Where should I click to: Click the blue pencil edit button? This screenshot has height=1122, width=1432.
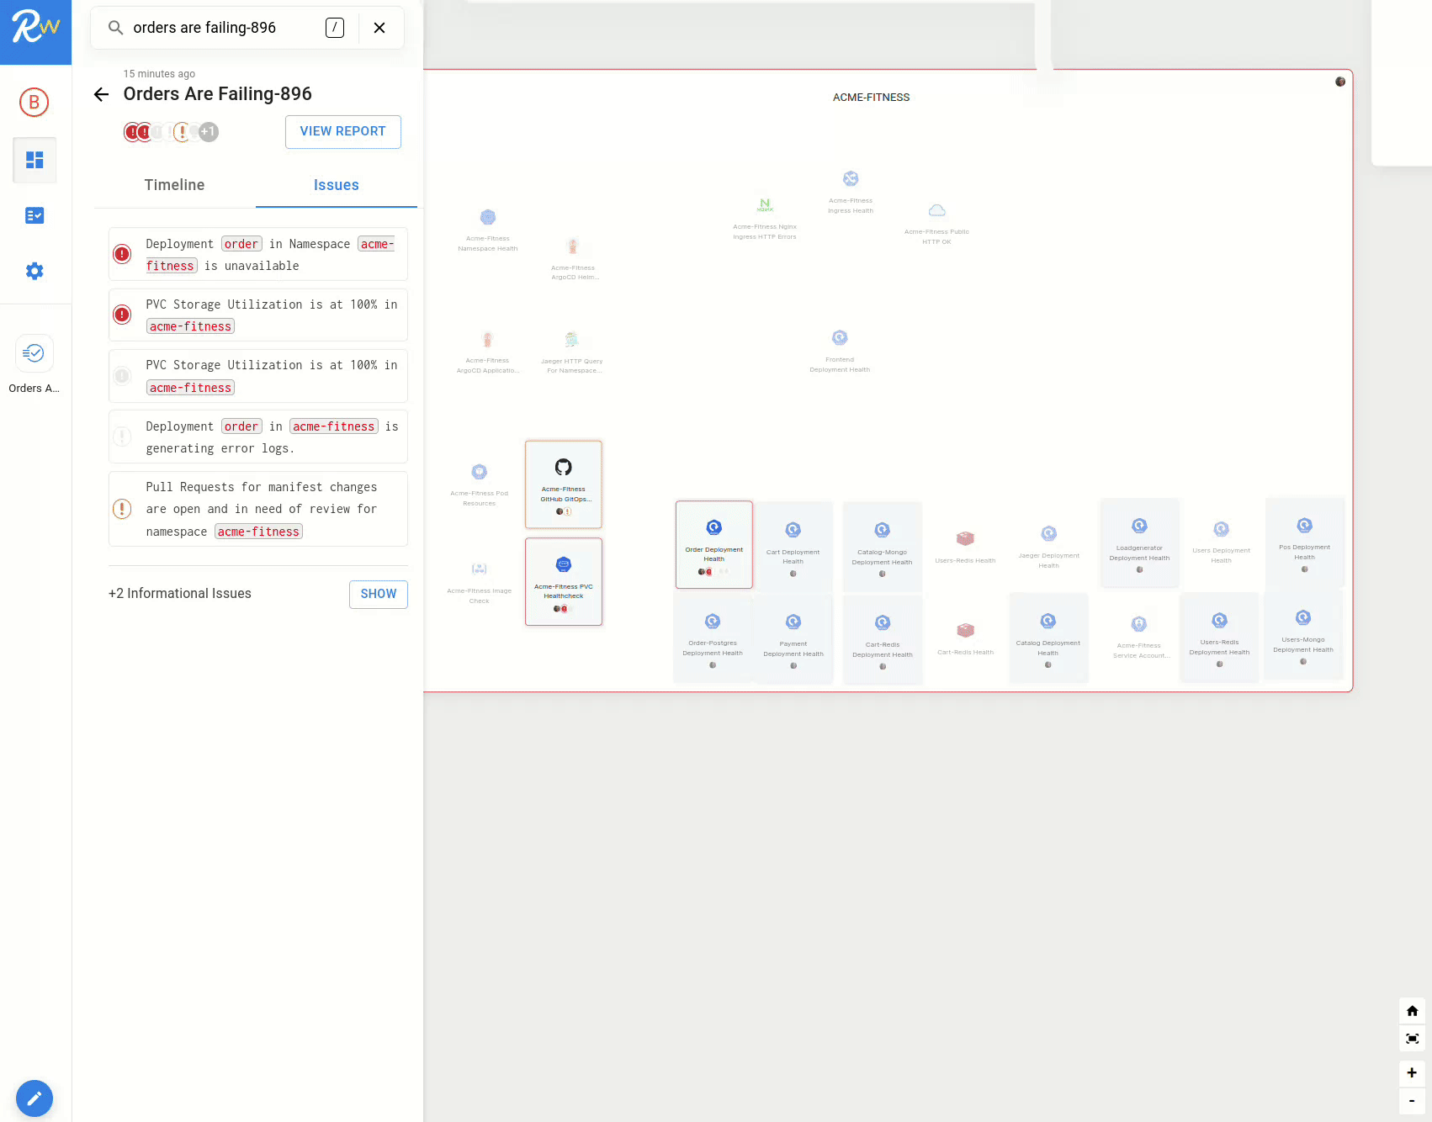34,1098
